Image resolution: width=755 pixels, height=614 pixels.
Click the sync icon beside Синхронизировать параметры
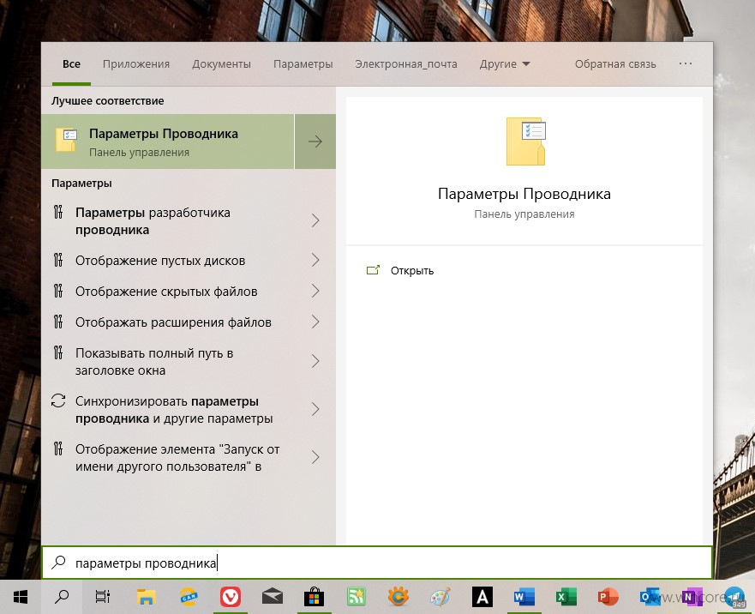tap(58, 400)
